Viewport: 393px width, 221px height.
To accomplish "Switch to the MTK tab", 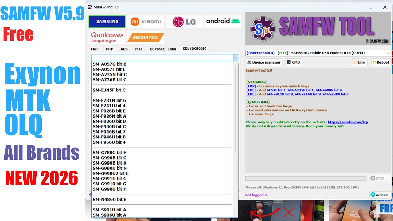I will point(139,49).
